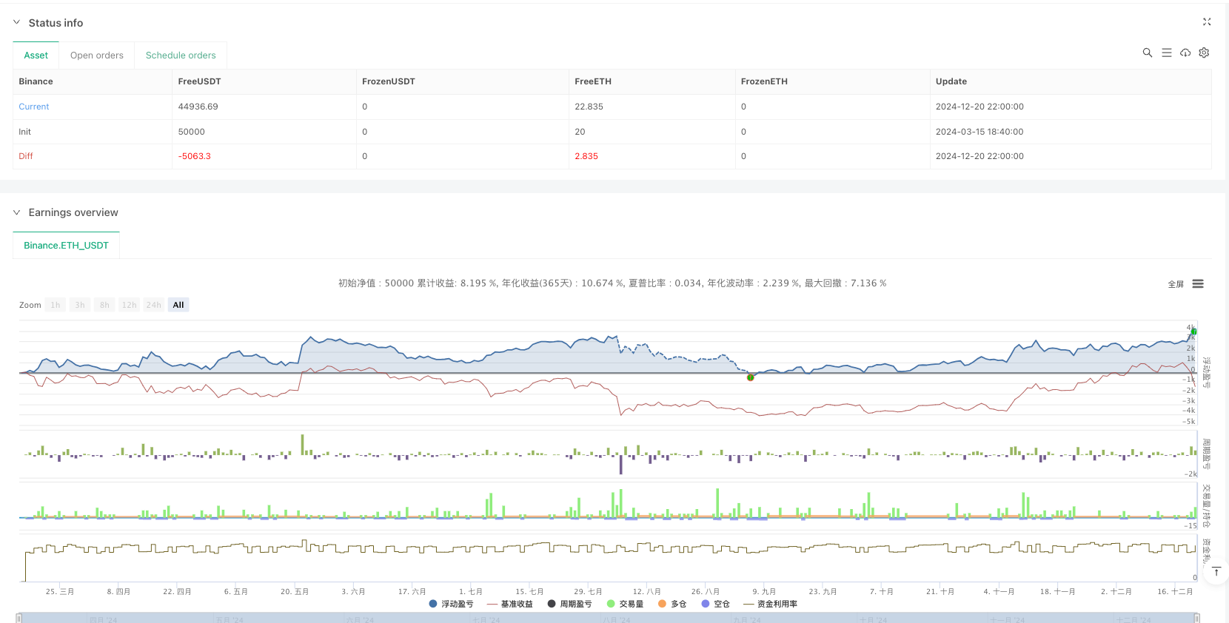Image resolution: width=1229 pixels, height=623 pixels.
Task: Open the chart hamburger menu icon
Action: click(1198, 284)
